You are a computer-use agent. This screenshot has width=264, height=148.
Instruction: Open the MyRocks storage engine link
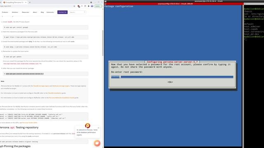[61, 86]
